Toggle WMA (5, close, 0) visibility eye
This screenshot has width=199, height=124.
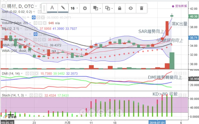point(35,40)
